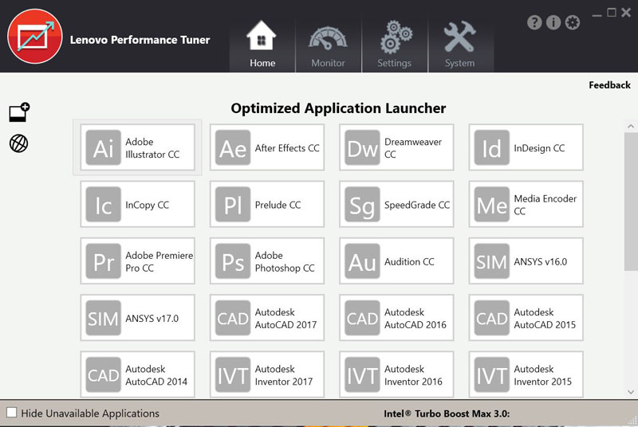Open the Dreamweaver CC tile

[x=396, y=147]
